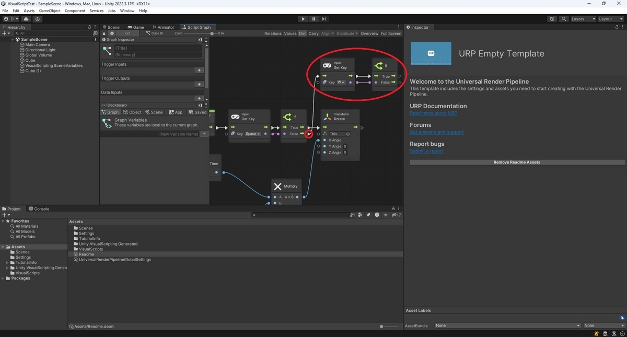Switch to the Scene tab
The image size is (627, 337).
pos(111,27)
